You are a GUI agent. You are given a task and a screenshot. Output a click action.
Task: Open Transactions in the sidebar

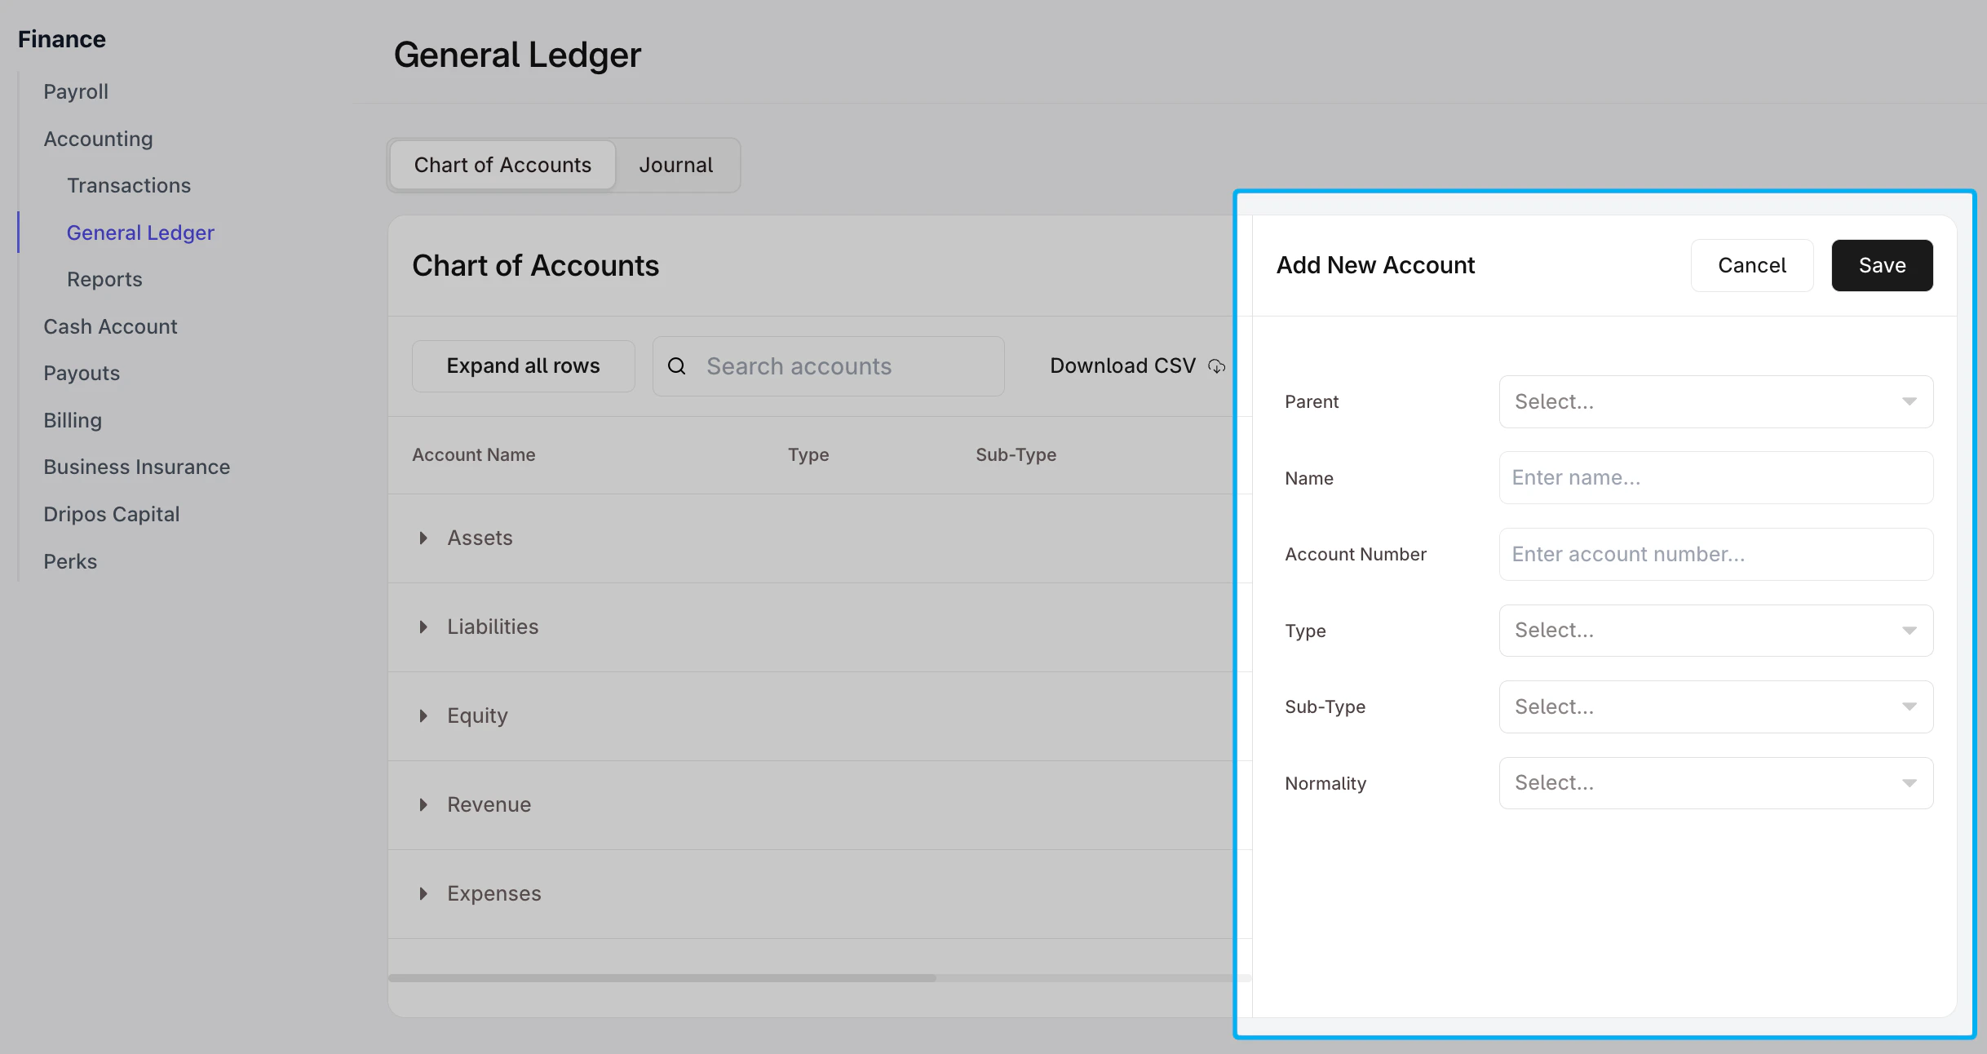pos(129,186)
